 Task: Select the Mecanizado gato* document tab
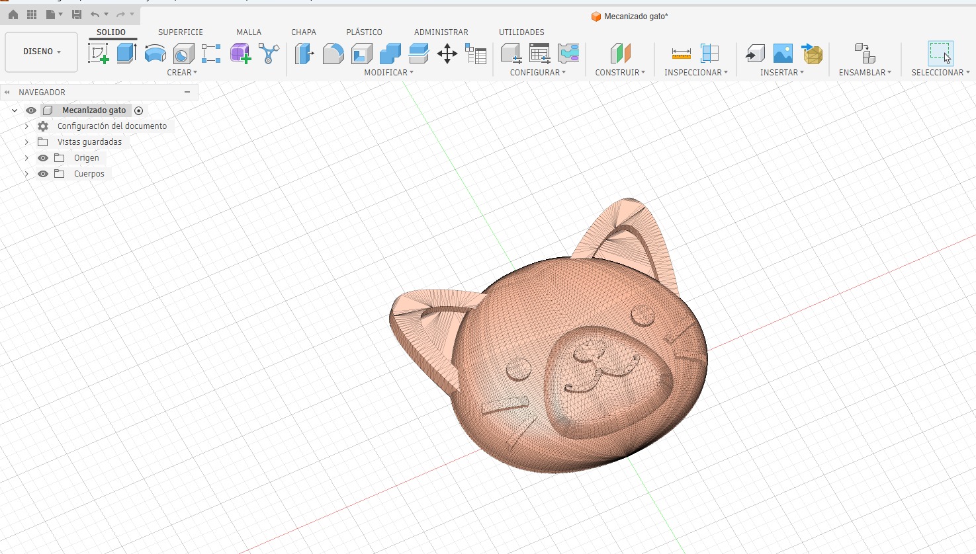pos(629,16)
